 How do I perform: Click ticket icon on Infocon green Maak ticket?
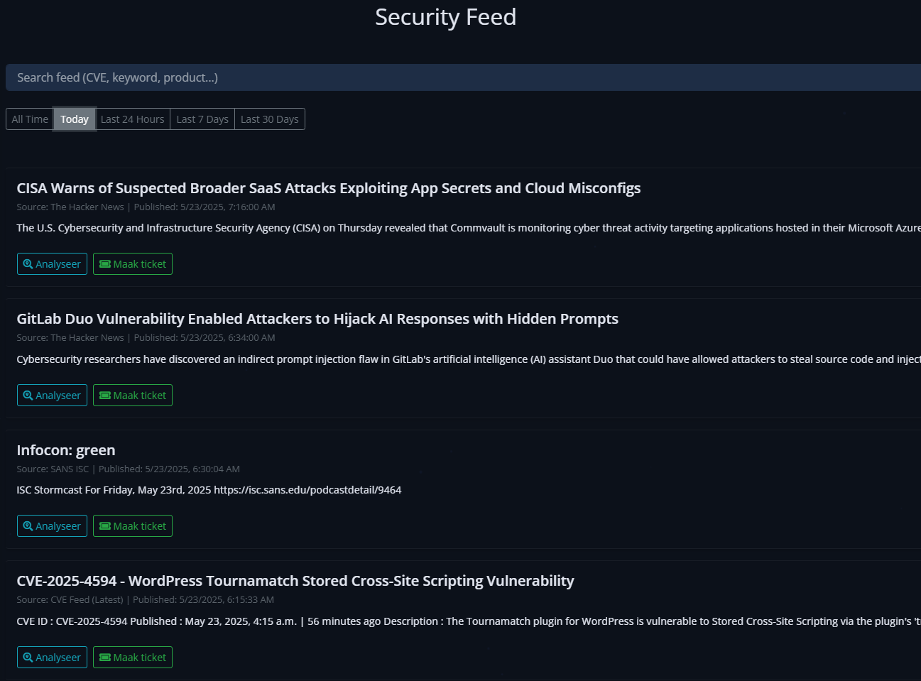(105, 526)
